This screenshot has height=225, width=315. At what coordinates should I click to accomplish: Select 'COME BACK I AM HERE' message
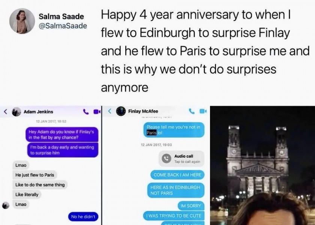point(177,175)
